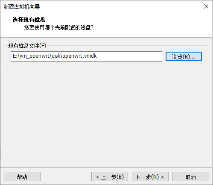The image size is (213, 185).
Task: Close the 新建虚拟机向导 dialog with the X
Action: click(x=206, y=6)
